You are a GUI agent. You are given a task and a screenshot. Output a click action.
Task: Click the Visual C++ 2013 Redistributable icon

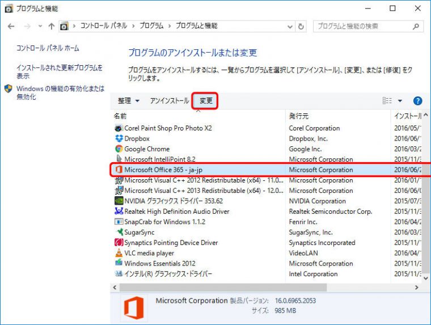pyautogui.click(x=119, y=191)
